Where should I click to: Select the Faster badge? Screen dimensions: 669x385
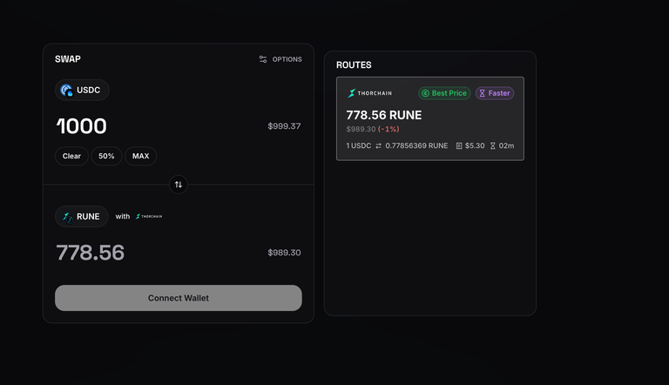pos(495,93)
